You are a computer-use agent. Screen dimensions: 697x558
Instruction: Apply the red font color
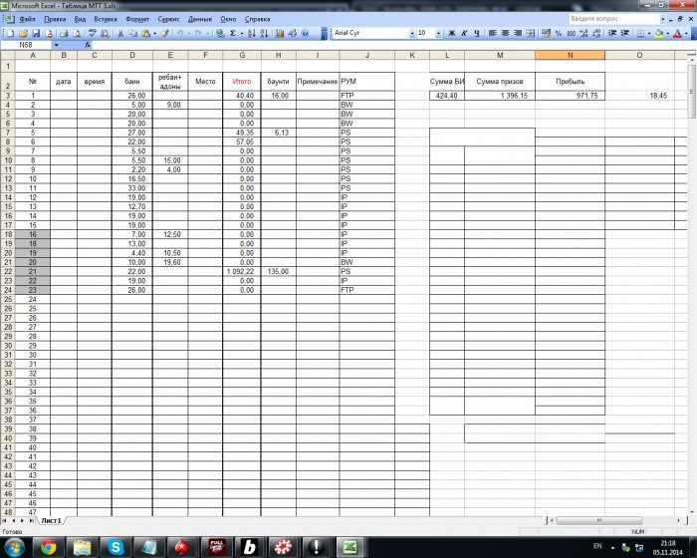[x=677, y=33]
